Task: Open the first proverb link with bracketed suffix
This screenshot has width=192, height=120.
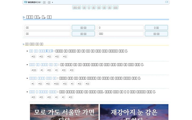Action: 41,51
